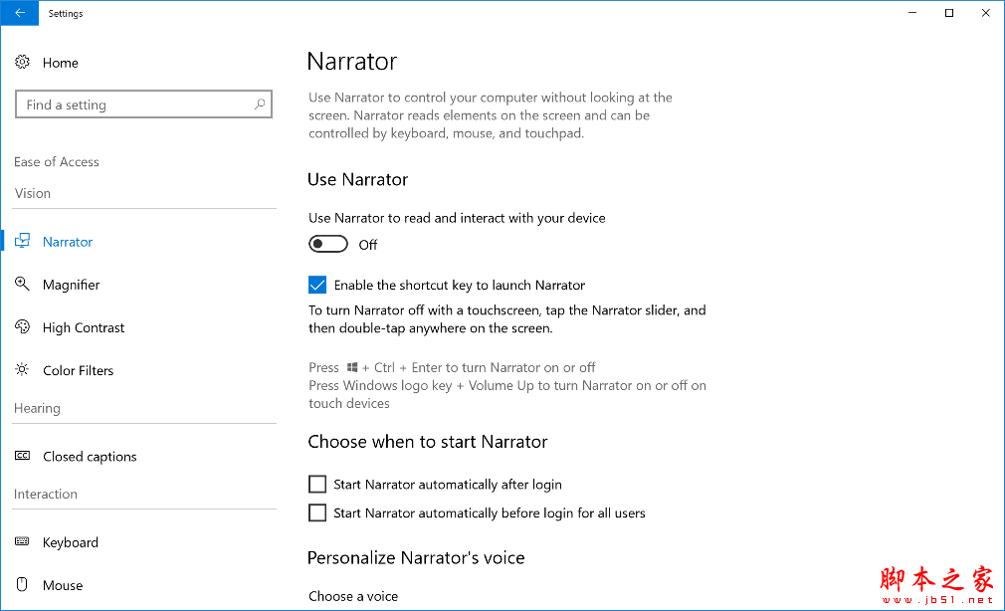
Task: Open the Closed captions page
Action: [x=90, y=457]
